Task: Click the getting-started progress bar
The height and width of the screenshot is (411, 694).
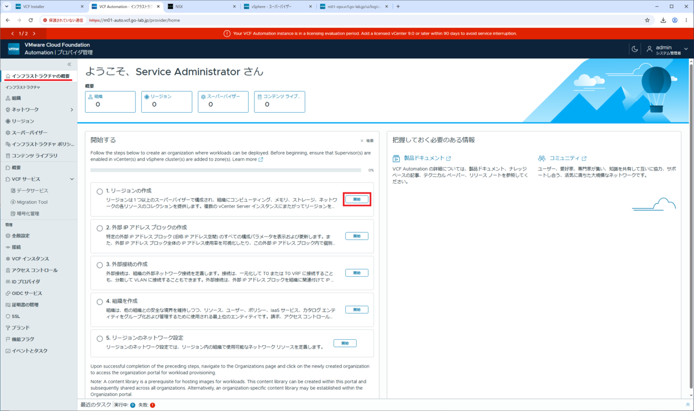Action: pos(226,171)
